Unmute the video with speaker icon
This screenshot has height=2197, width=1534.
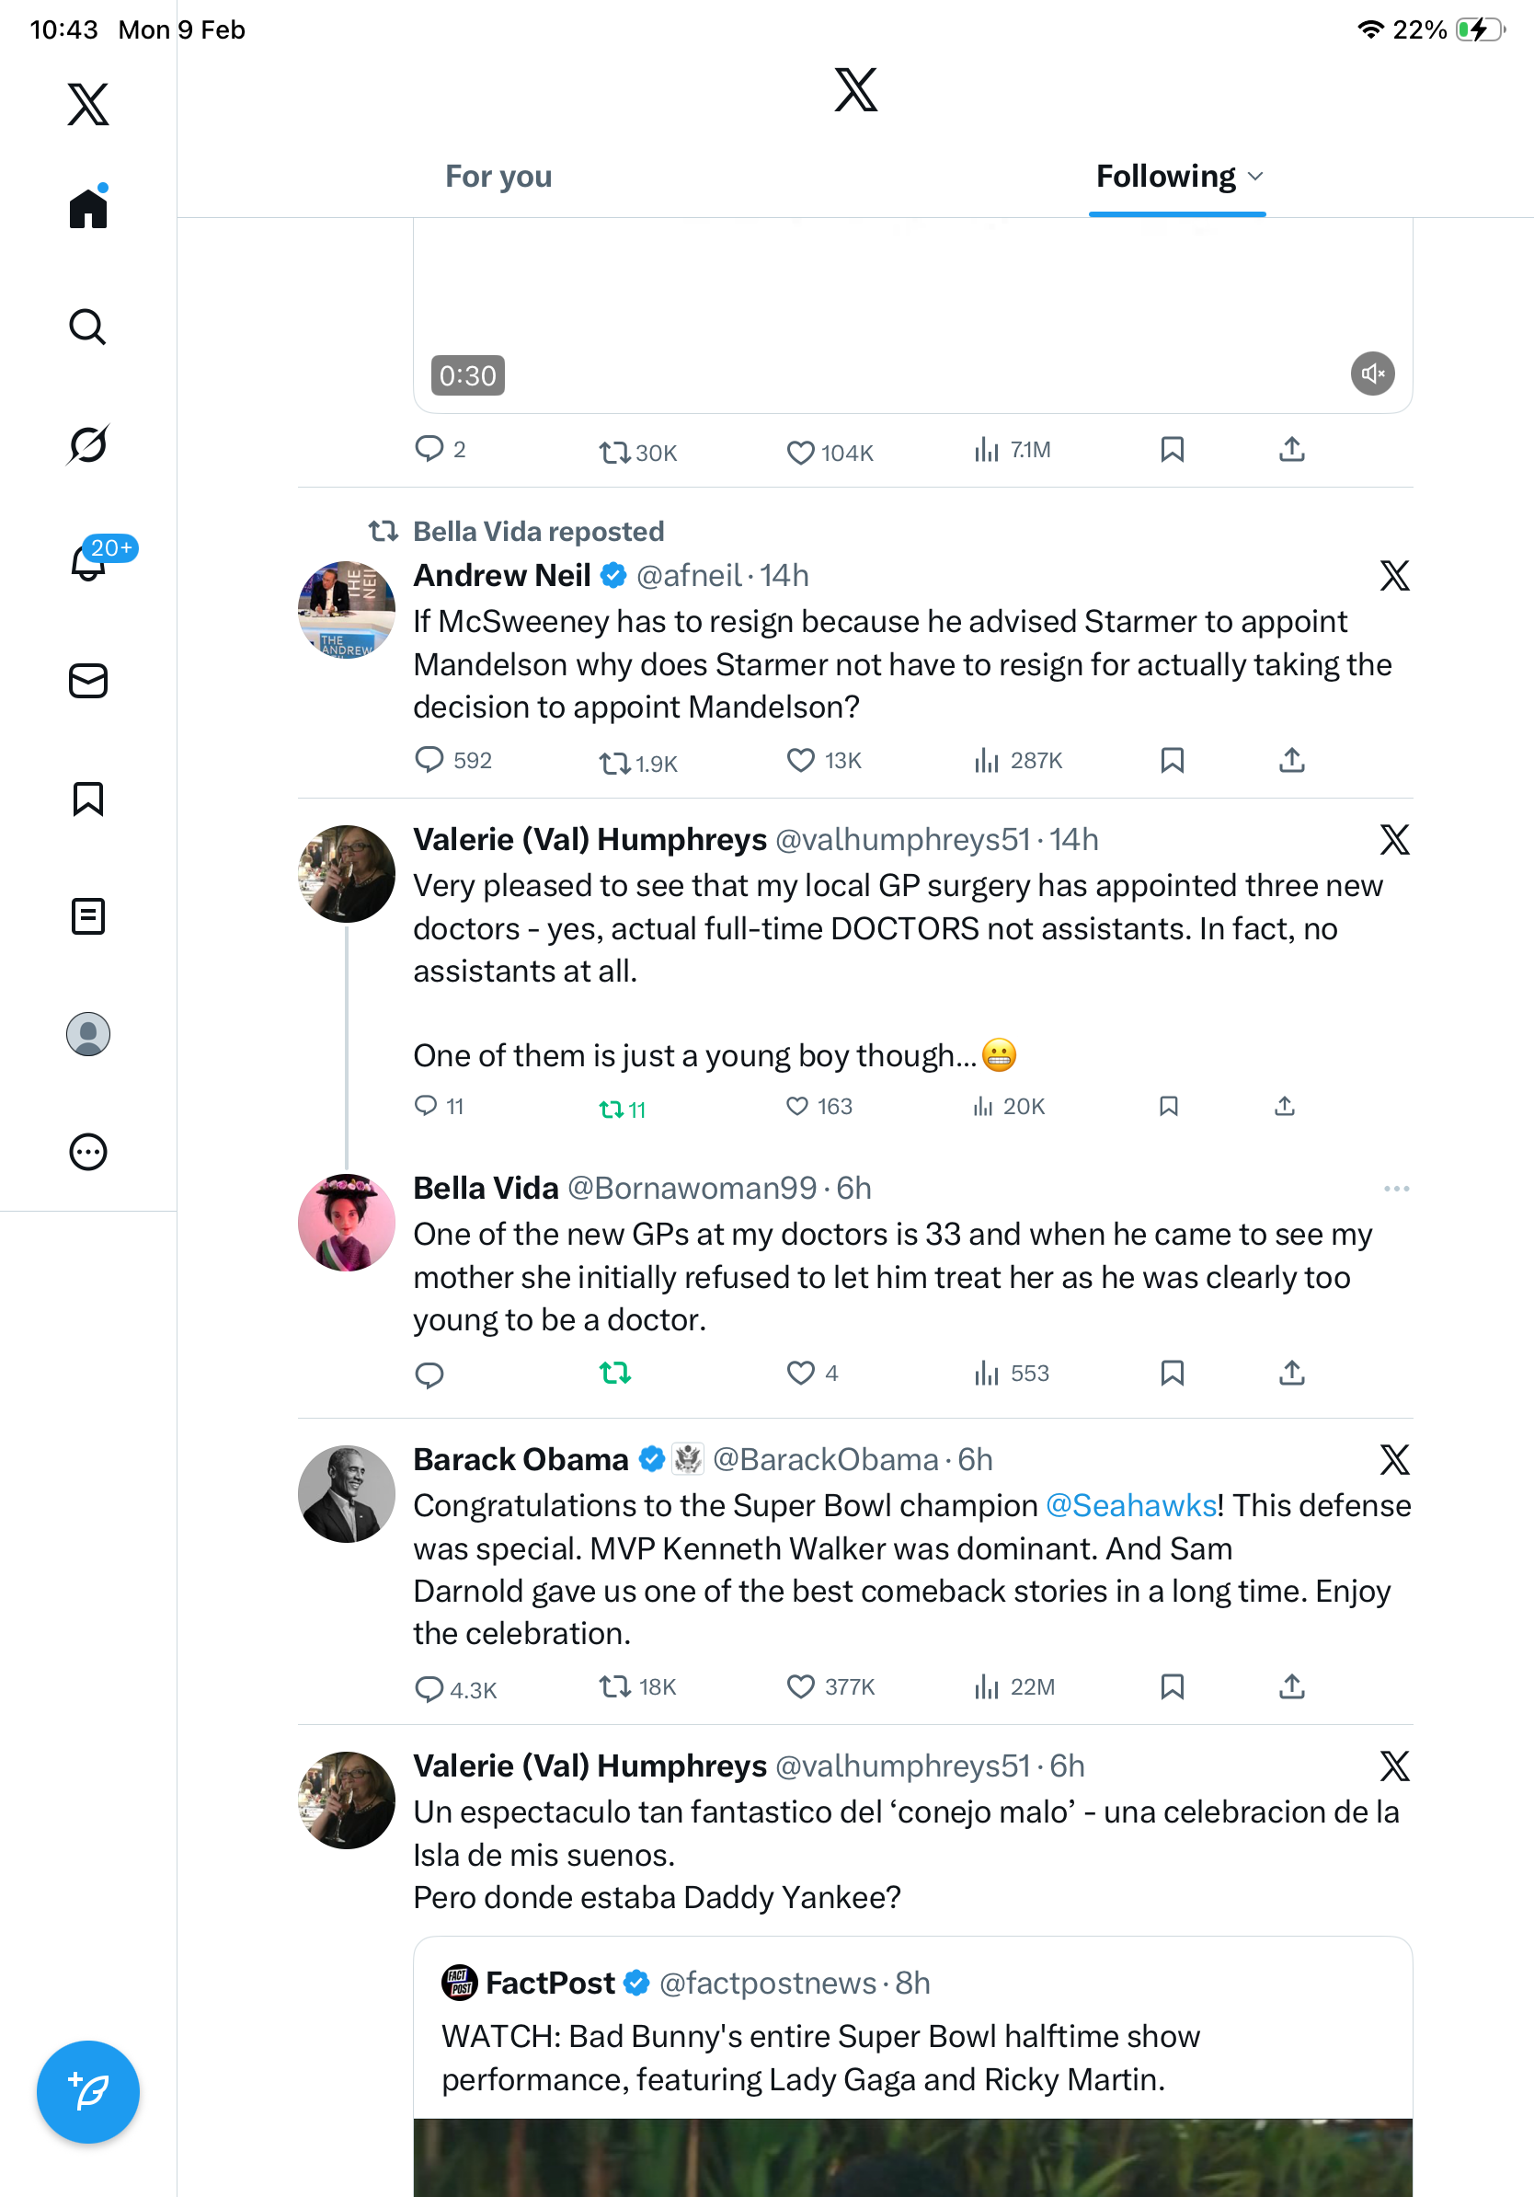1371,374
